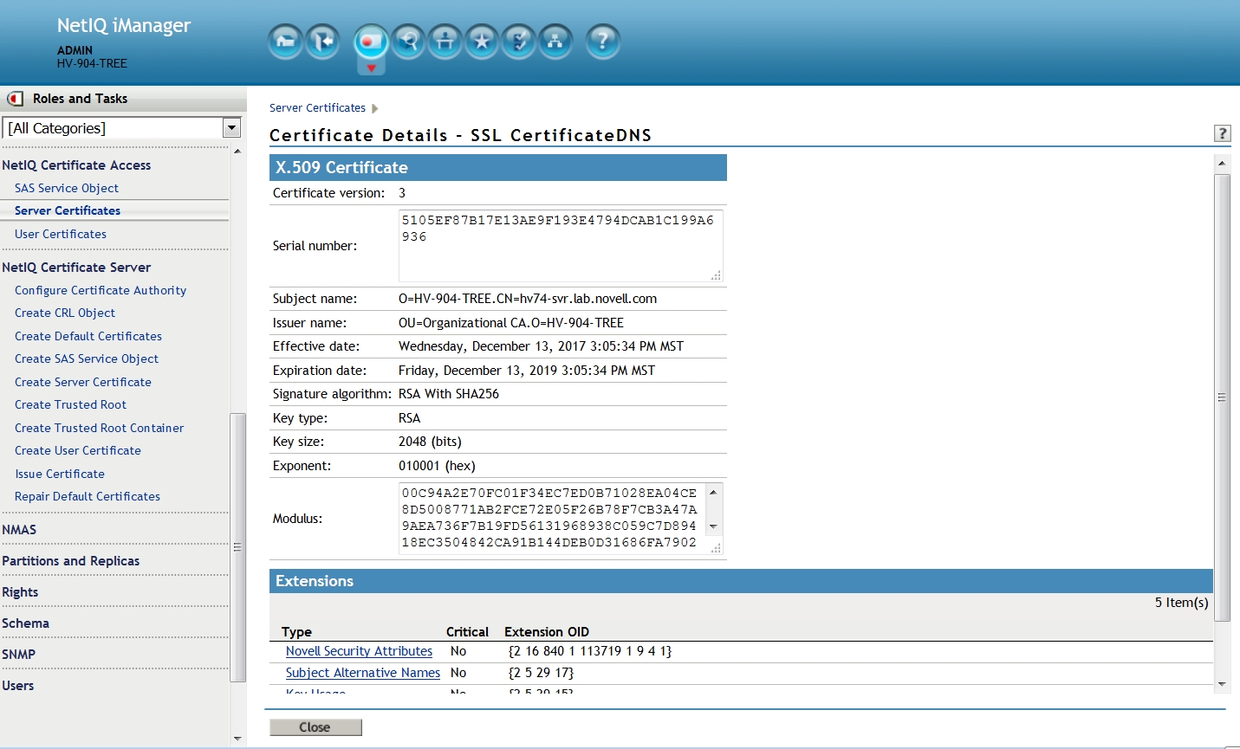
Task: Open Novell Security Attributes extension
Action: [359, 651]
